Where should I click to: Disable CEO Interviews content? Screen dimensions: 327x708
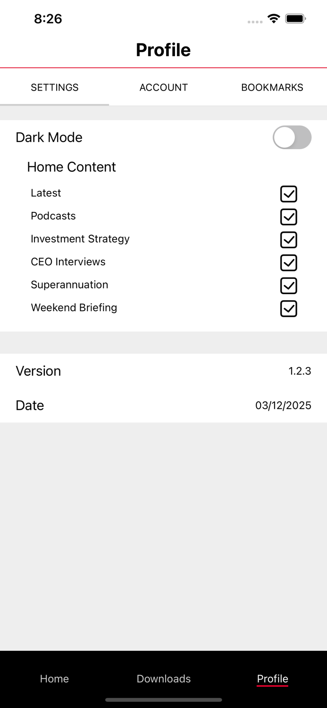(288, 262)
